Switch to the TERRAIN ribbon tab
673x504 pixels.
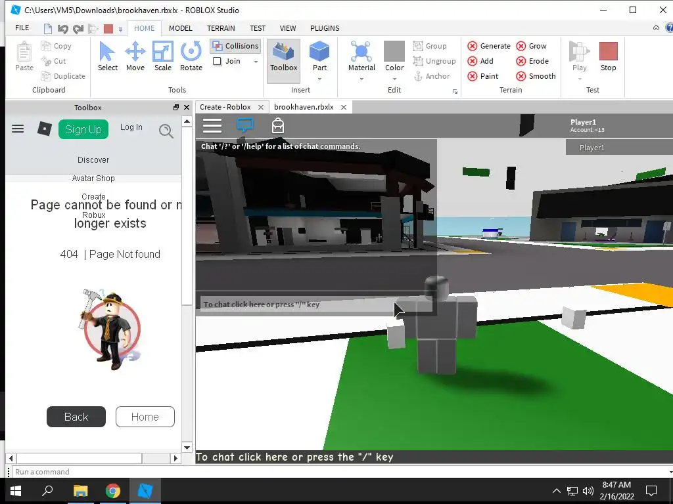[221, 28]
